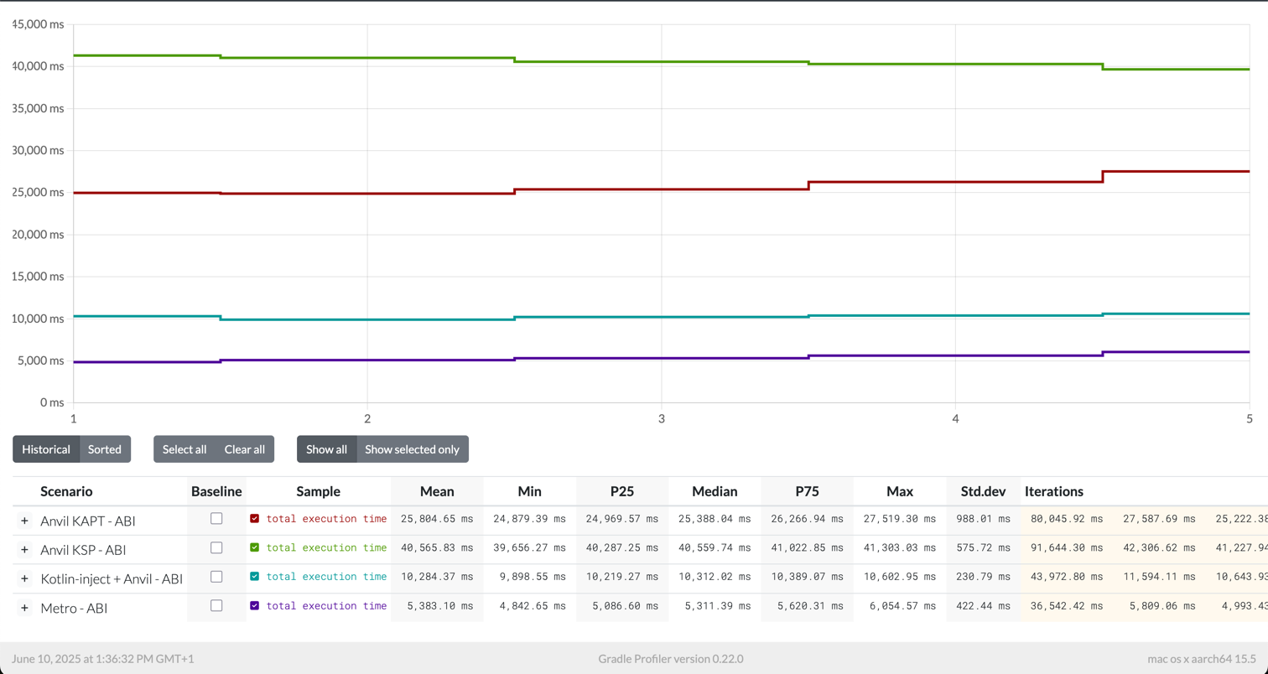Image resolution: width=1268 pixels, height=674 pixels.
Task: Mark Metro - ABI as baseline
Action: tap(216, 605)
